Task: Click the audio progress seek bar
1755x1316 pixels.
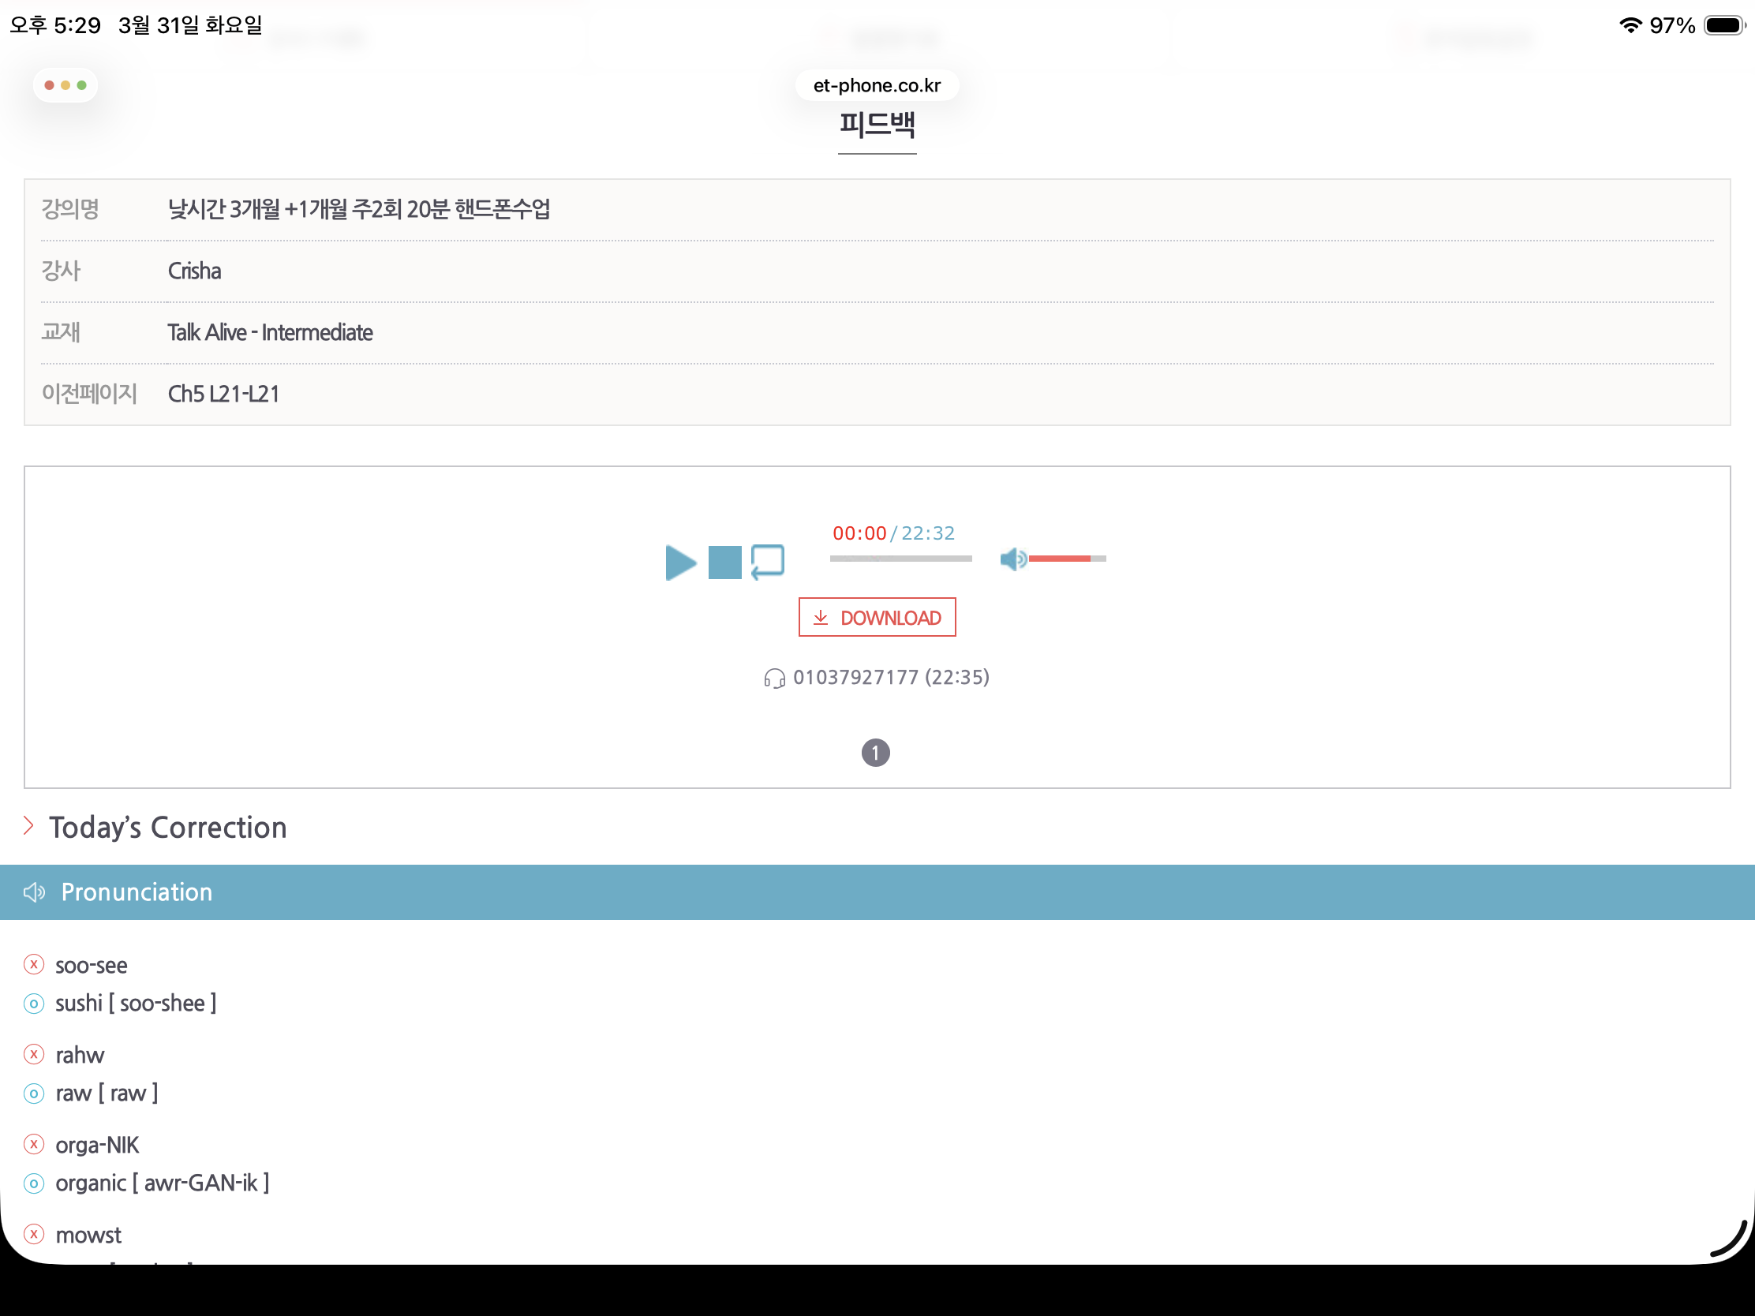Action: point(900,559)
